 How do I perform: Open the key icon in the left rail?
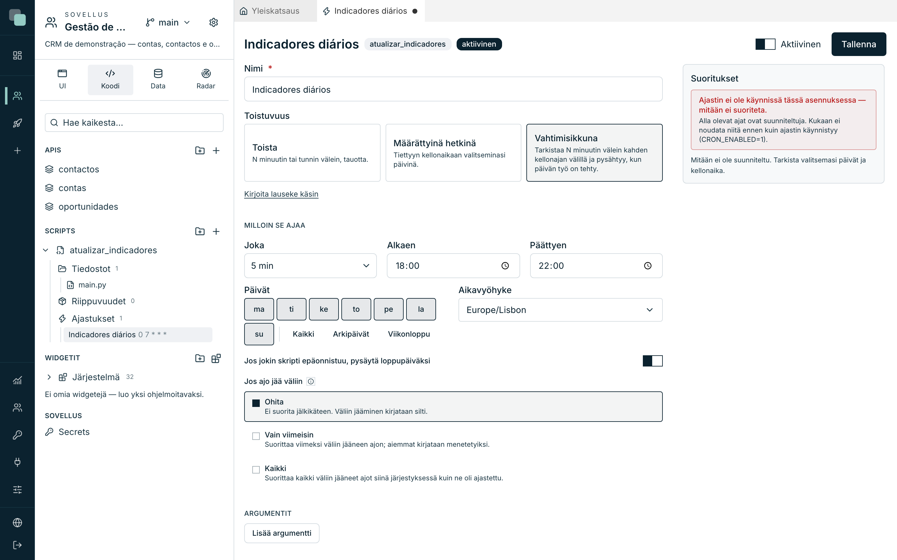coord(17,434)
